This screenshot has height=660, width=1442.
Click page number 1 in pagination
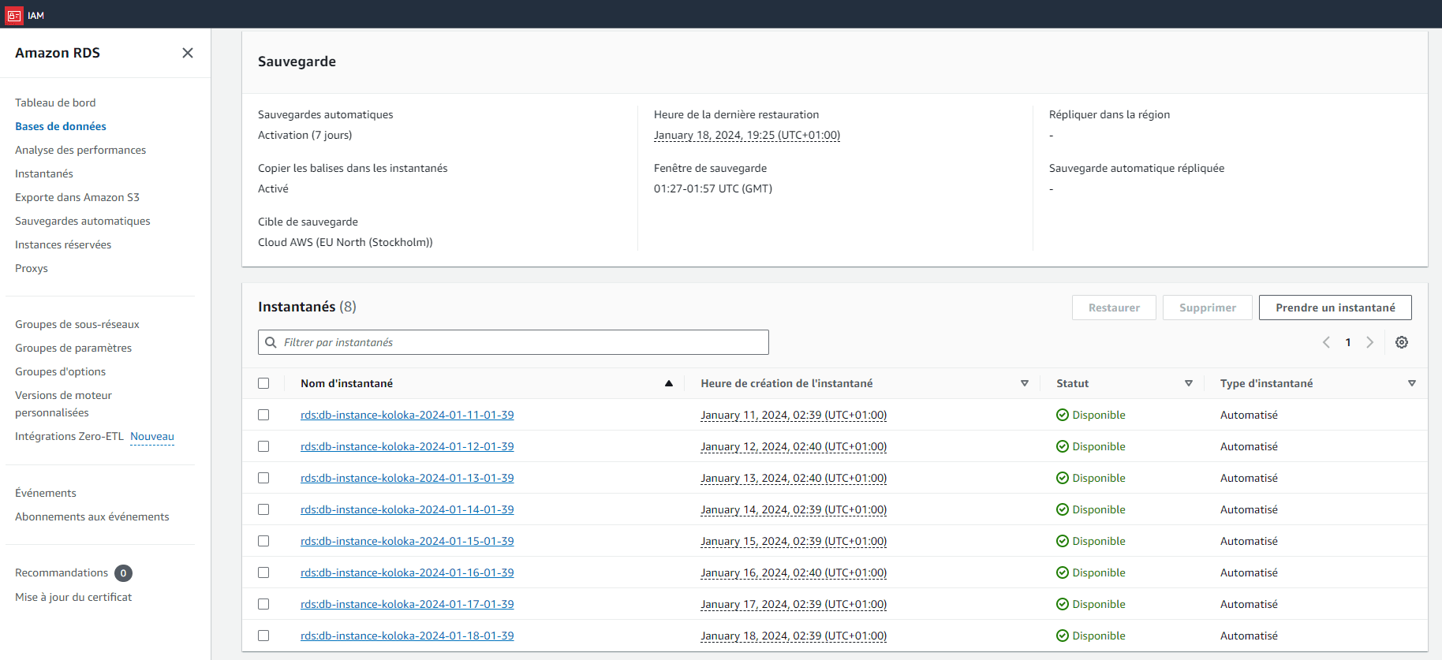coord(1348,342)
